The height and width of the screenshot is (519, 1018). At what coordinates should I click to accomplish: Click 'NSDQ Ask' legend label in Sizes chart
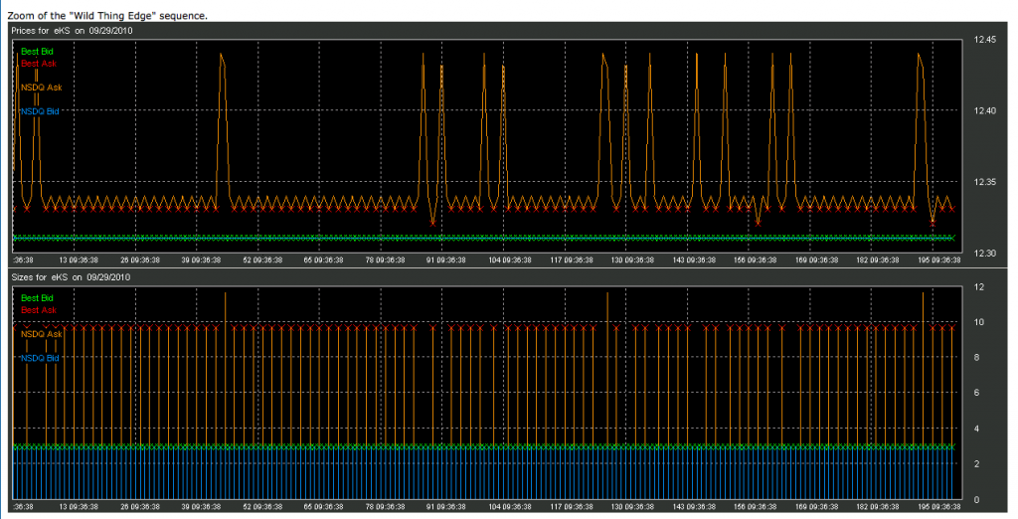pyautogui.click(x=42, y=334)
